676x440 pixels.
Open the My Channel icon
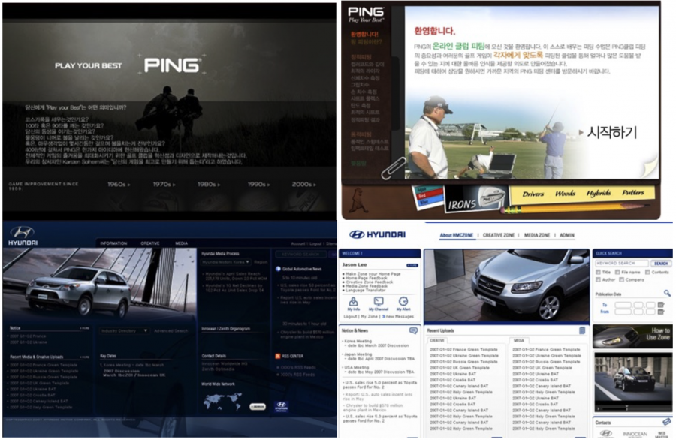coord(379,301)
